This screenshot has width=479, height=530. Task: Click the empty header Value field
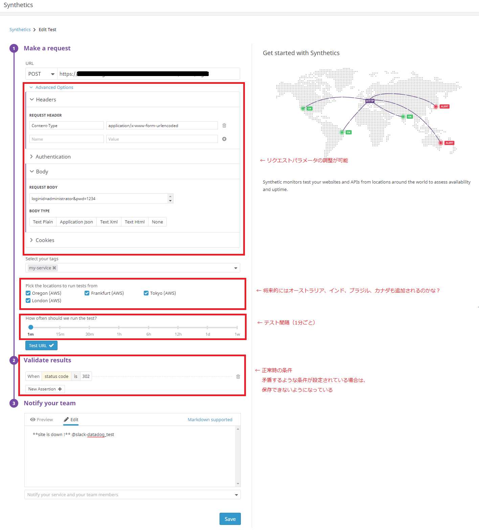(x=162, y=139)
